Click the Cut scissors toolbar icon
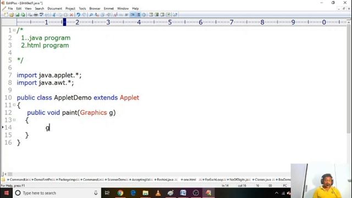 coord(54,15)
